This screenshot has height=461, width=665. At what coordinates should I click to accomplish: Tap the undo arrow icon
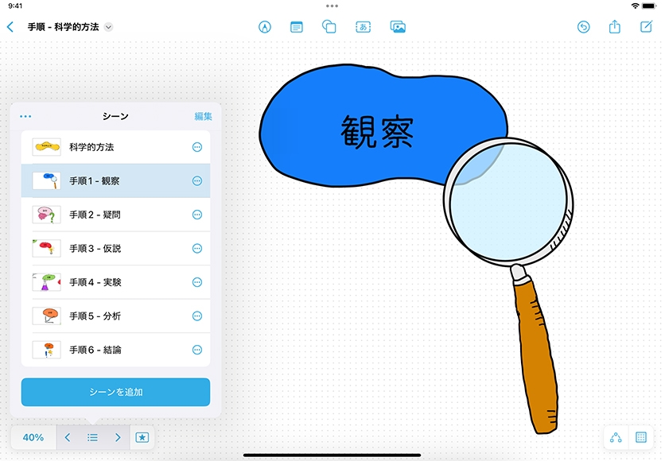[x=583, y=27]
